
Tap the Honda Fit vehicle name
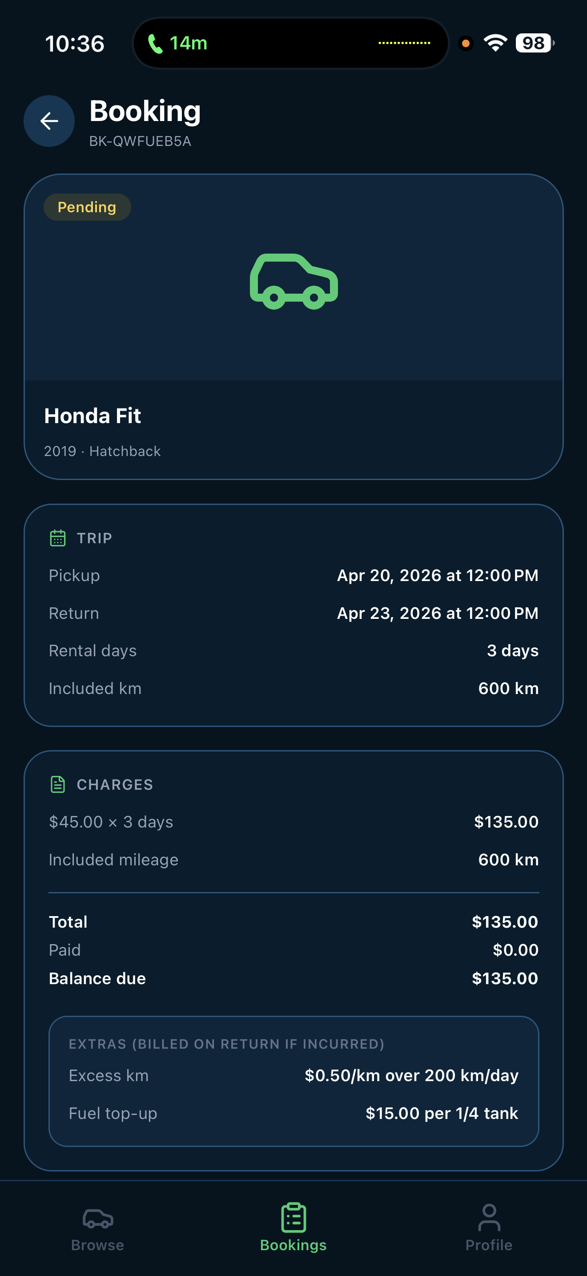pos(92,416)
